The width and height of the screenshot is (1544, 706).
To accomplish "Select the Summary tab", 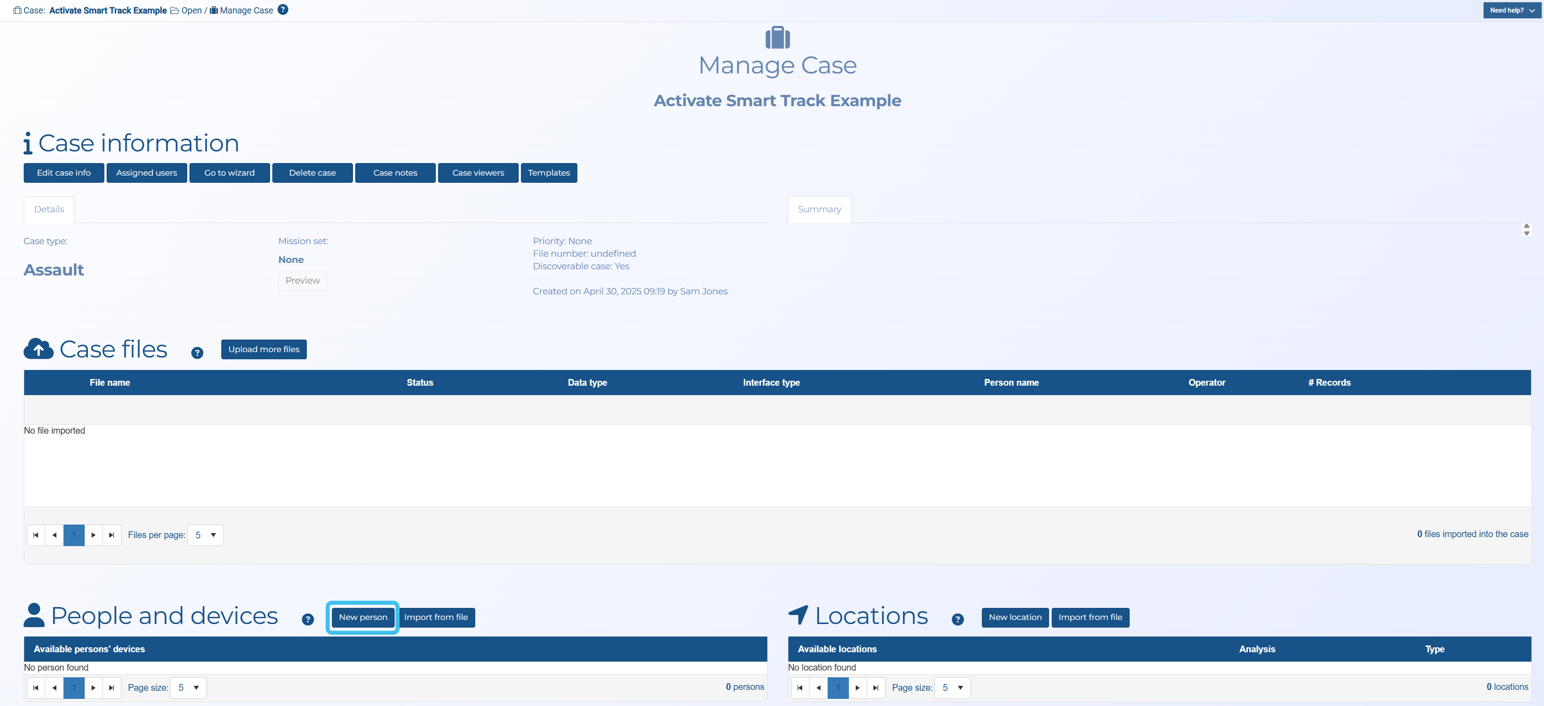I will click(x=819, y=209).
